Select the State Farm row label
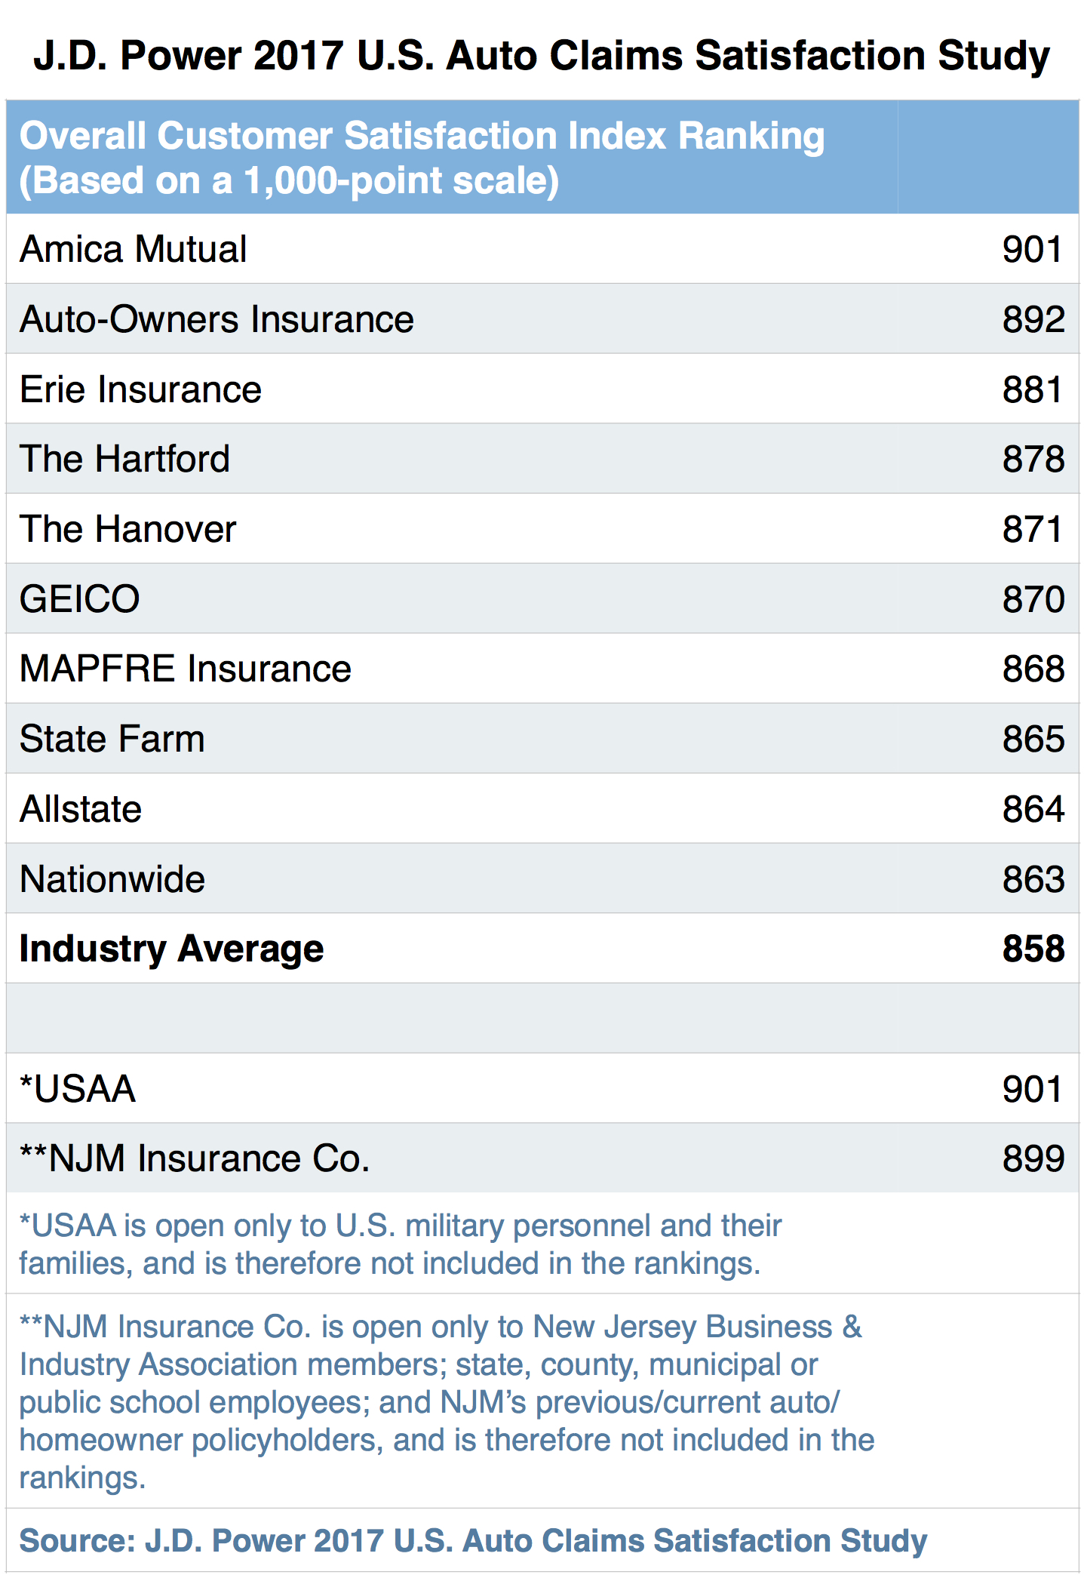The image size is (1084, 1578). coord(112,739)
